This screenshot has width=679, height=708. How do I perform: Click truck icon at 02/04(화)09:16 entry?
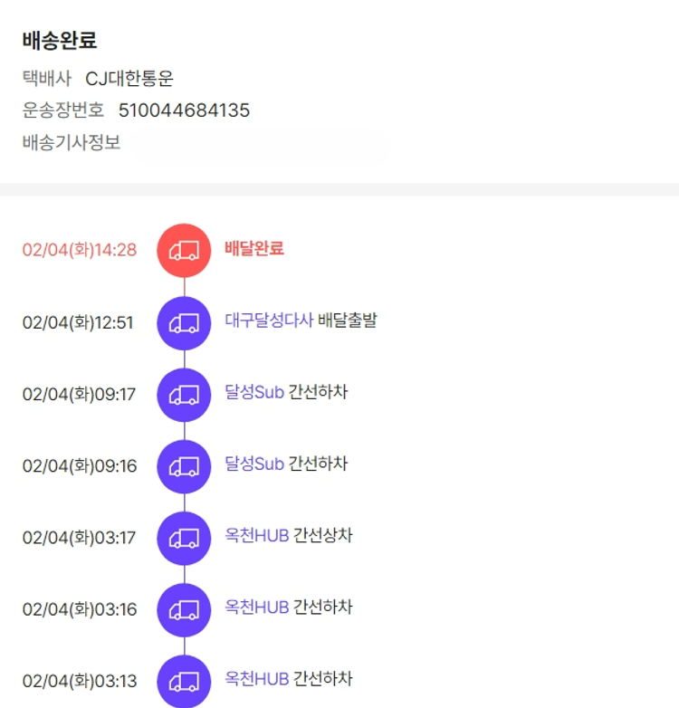(184, 466)
